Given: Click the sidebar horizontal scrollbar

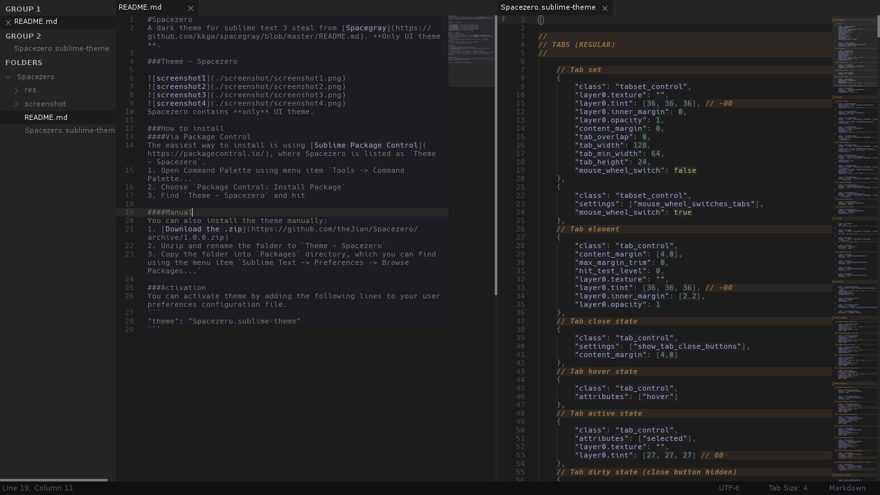Looking at the screenshot, I should click(x=54, y=480).
